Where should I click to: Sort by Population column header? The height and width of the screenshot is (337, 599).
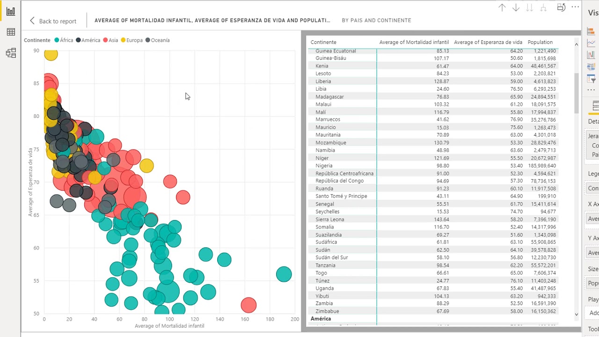click(540, 42)
